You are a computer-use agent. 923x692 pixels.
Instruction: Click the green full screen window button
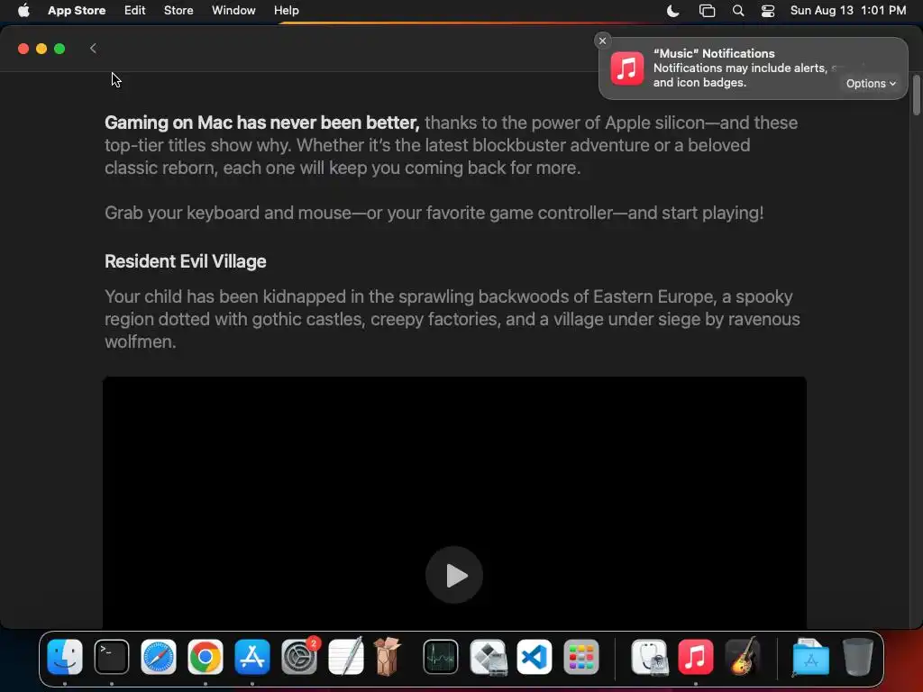tap(59, 49)
